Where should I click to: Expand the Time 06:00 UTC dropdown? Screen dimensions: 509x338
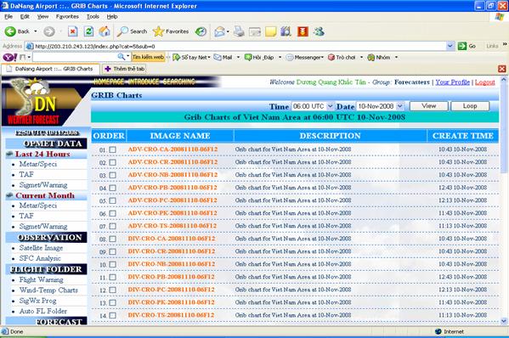pos(331,106)
